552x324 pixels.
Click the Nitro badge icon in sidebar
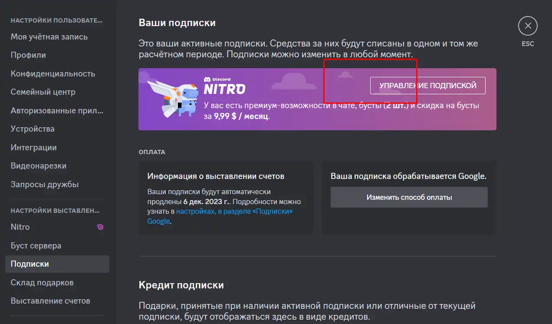coord(100,227)
